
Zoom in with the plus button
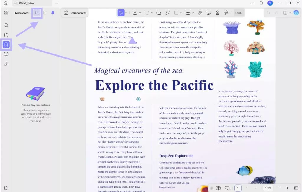(287, 188)
